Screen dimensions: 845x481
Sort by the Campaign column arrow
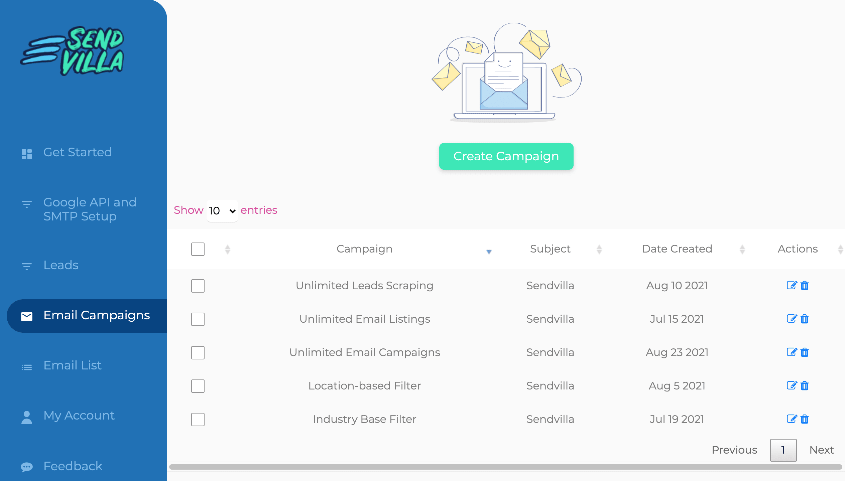(x=489, y=252)
